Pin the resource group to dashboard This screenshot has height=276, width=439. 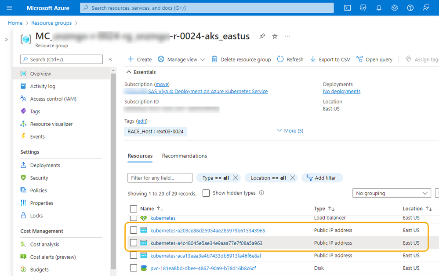(x=262, y=36)
